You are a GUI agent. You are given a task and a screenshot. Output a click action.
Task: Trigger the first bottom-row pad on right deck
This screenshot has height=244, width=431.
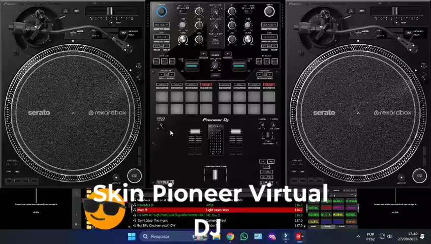[225, 109]
